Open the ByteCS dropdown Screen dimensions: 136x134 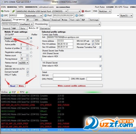tap(126, 16)
